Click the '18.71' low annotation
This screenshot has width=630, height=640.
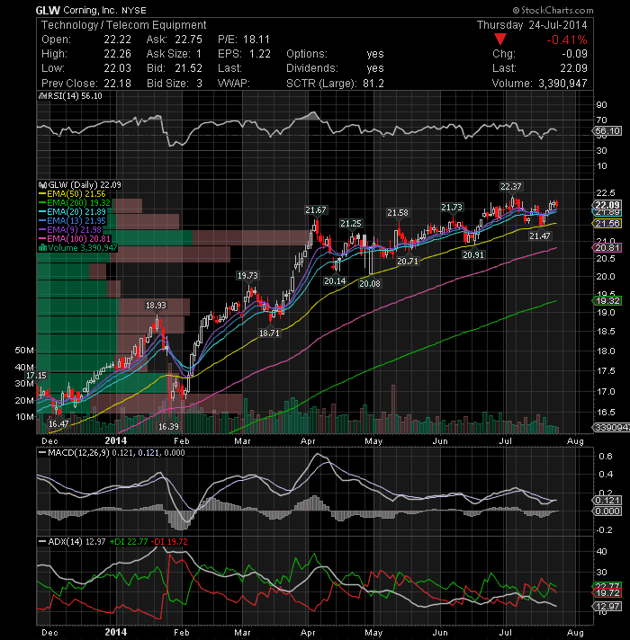tap(269, 333)
